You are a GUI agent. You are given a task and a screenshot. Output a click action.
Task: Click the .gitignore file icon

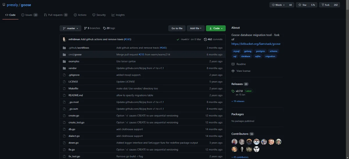click(x=64, y=75)
